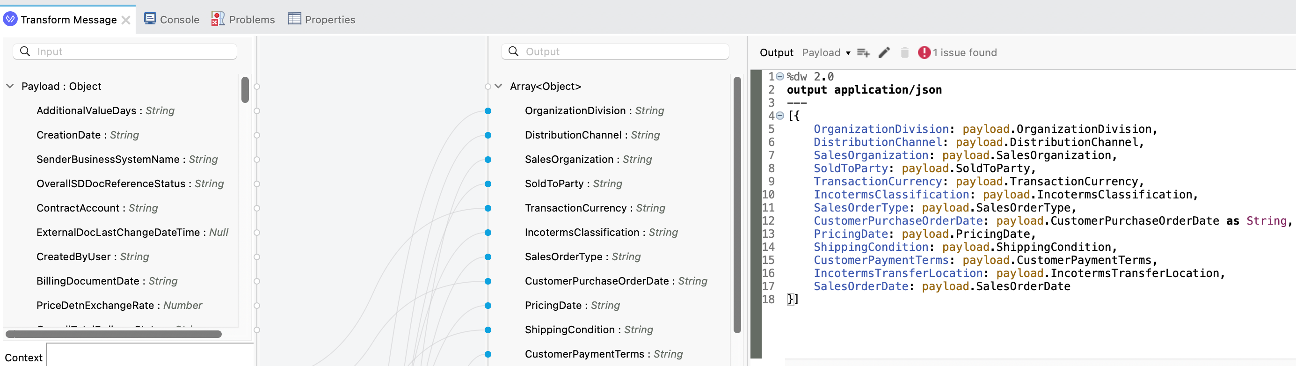
Task: Click blue mapping dot for TransactionCurrency
Action: click(x=488, y=208)
